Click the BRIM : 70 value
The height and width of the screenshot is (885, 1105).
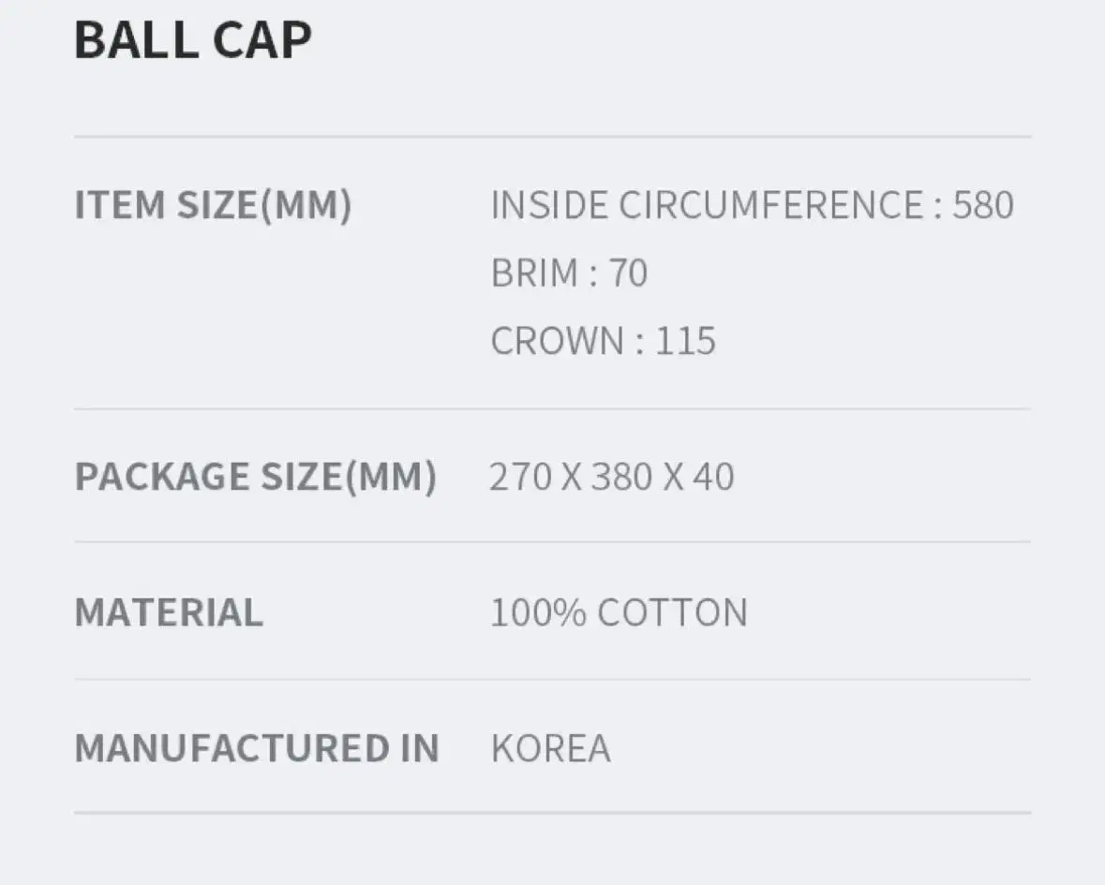569,273
